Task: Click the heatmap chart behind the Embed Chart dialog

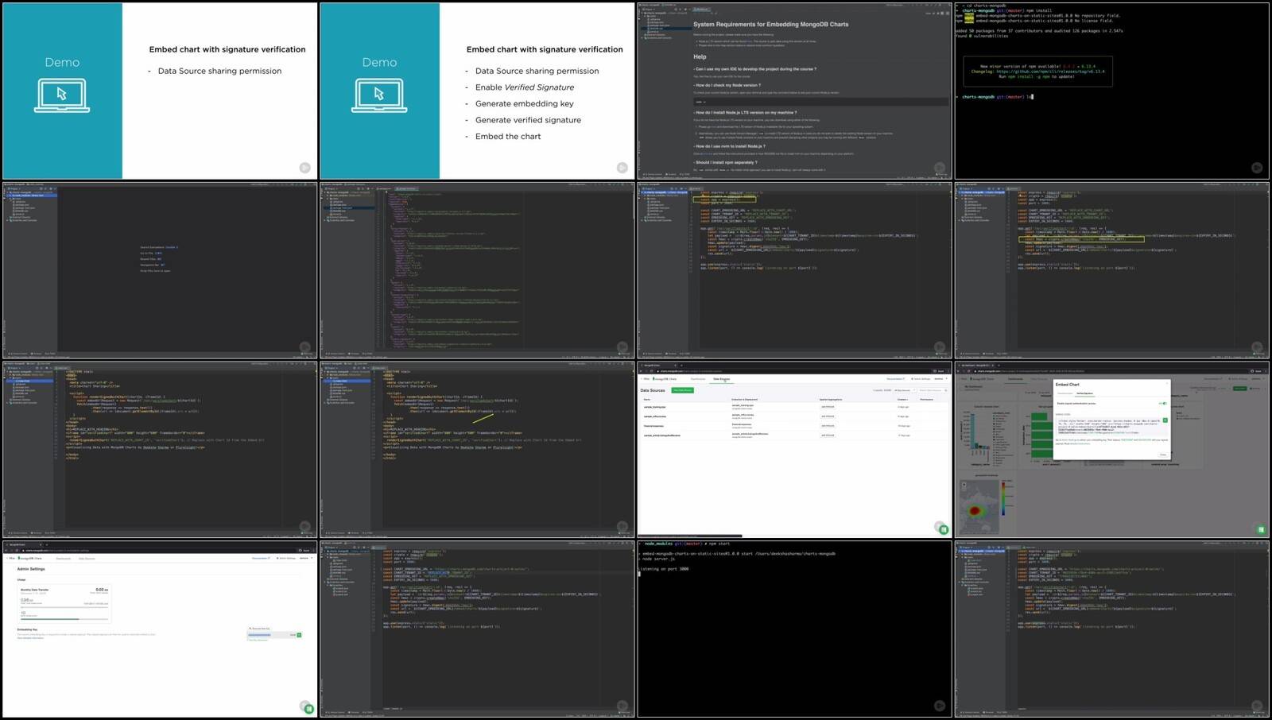Action: coord(979,507)
